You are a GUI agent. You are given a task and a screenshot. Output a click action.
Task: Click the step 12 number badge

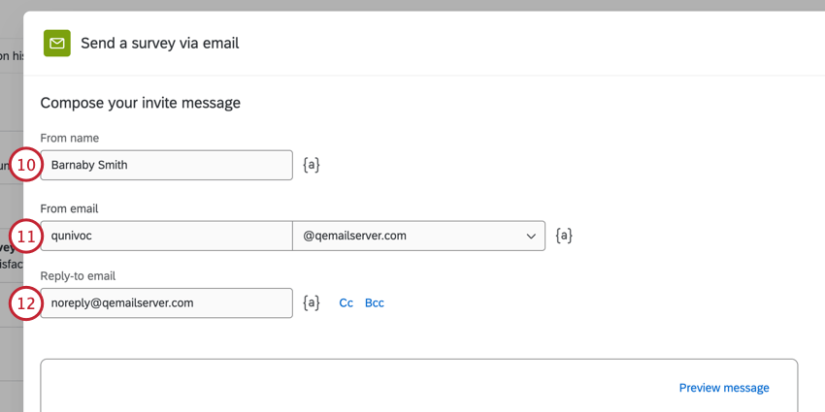click(26, 303)
